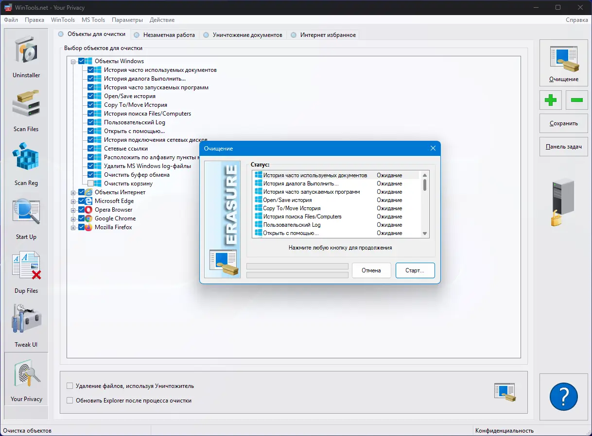Open the Действие menu
The width and height of the screenshot is (592, 436).
pyautogui.click(x=162, y=20)
